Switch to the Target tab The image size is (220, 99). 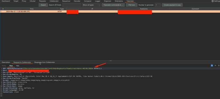pos(16,1)
